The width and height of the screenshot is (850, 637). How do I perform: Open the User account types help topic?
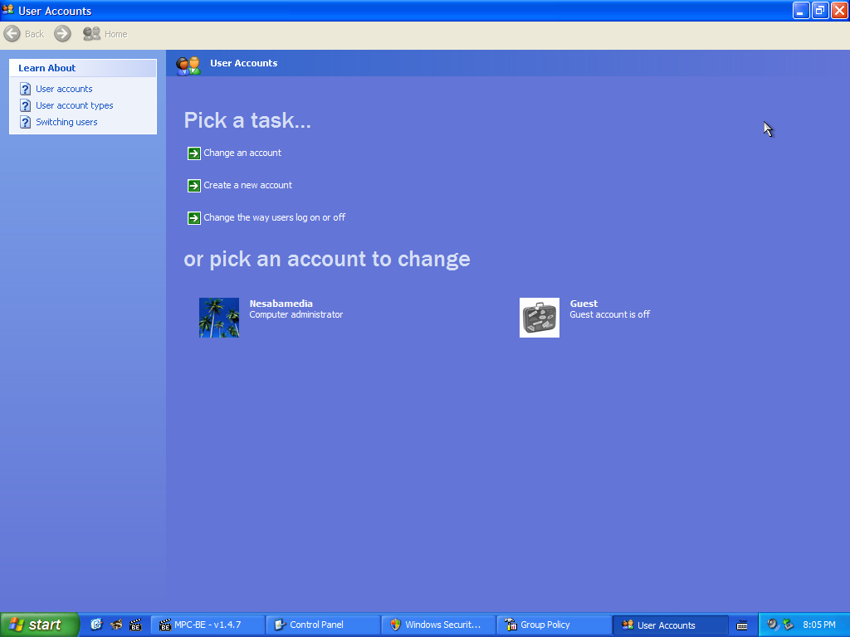[74, 106]
